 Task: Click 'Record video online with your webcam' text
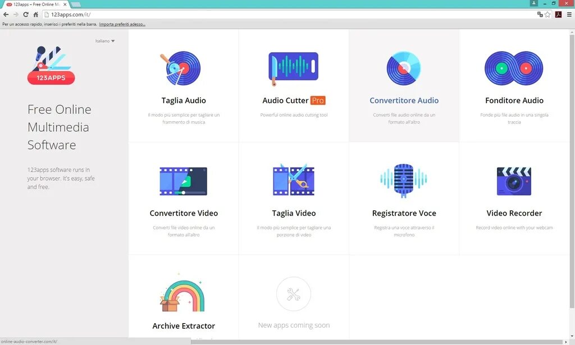(514, 228)
